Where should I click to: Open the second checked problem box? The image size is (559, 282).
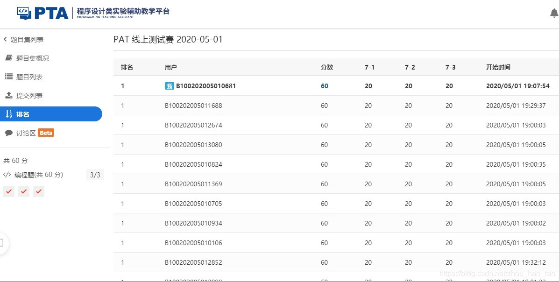click(24, 191)
